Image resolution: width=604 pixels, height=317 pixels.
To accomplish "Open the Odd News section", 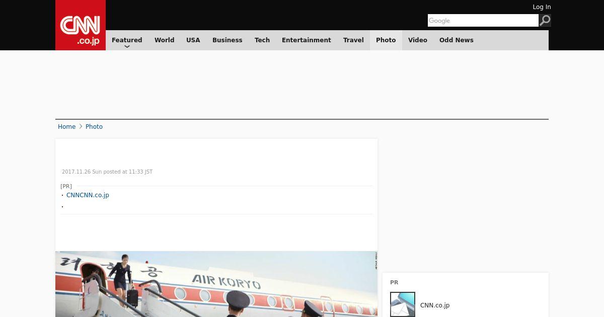I will (457, 40).
